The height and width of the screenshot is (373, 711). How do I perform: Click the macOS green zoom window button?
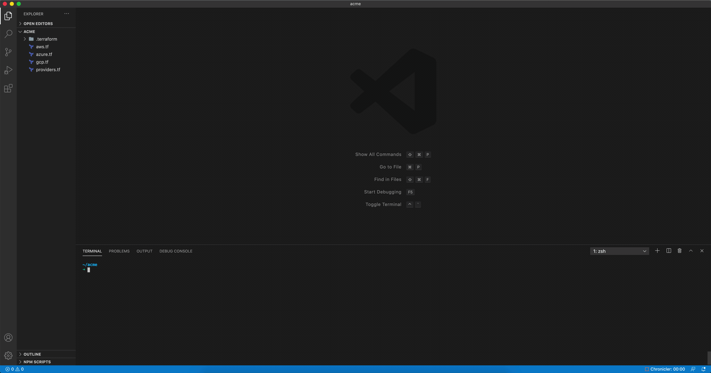click(x=19, y=4)
